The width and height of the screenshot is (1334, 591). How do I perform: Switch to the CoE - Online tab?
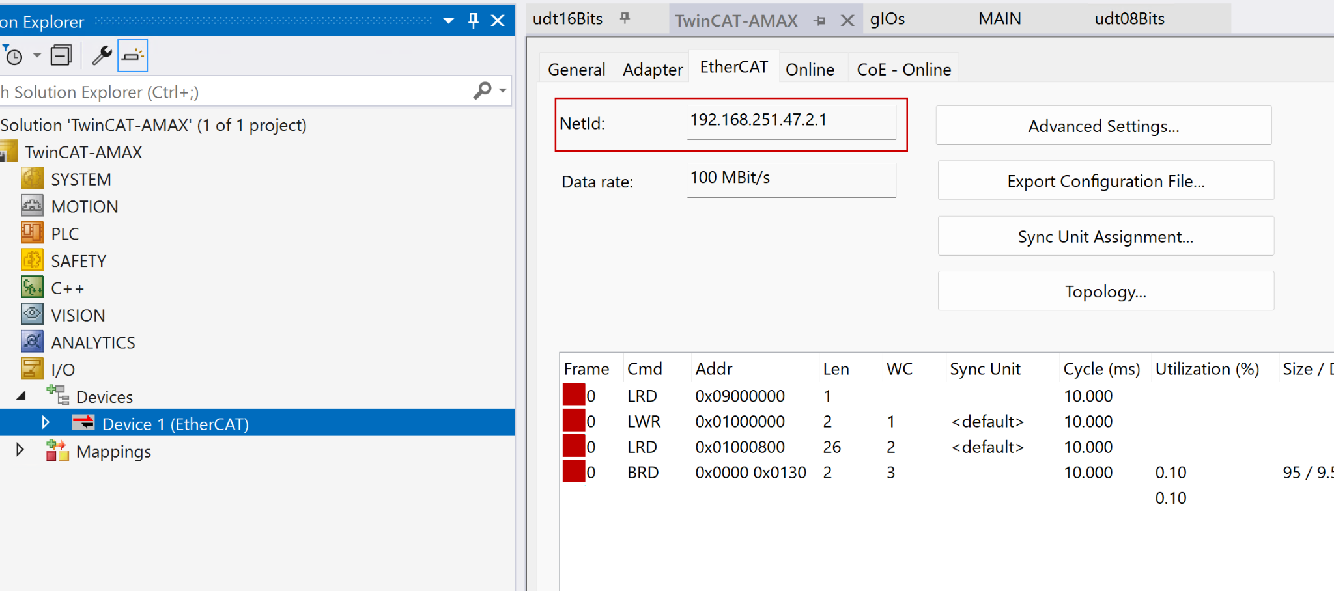click(x=903, y=69)
